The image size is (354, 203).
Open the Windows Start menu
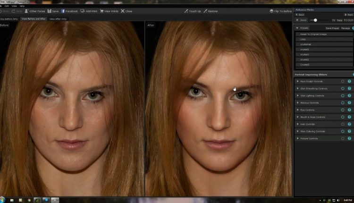point(2,200)
